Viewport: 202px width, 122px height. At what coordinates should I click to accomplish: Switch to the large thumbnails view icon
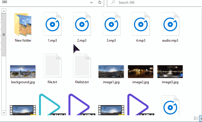[x=201, y=118]
